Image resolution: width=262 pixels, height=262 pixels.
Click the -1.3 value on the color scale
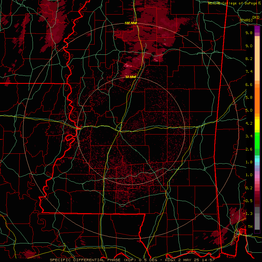click(x=248, y=214)
